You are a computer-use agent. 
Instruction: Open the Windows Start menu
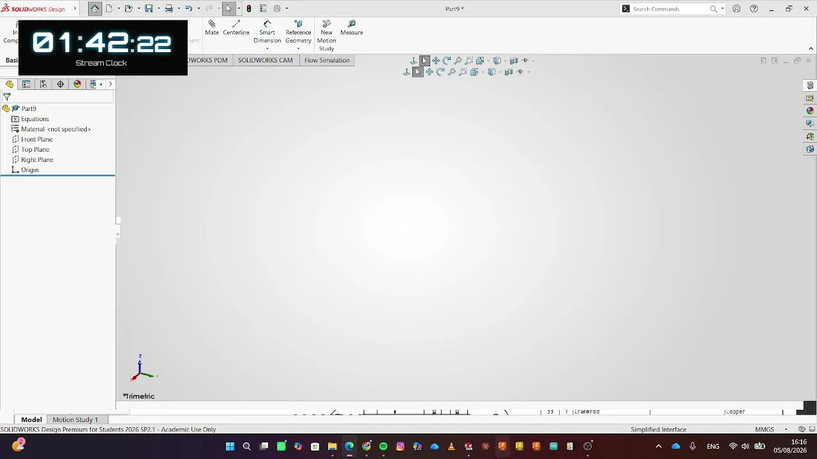pos(230,446)
